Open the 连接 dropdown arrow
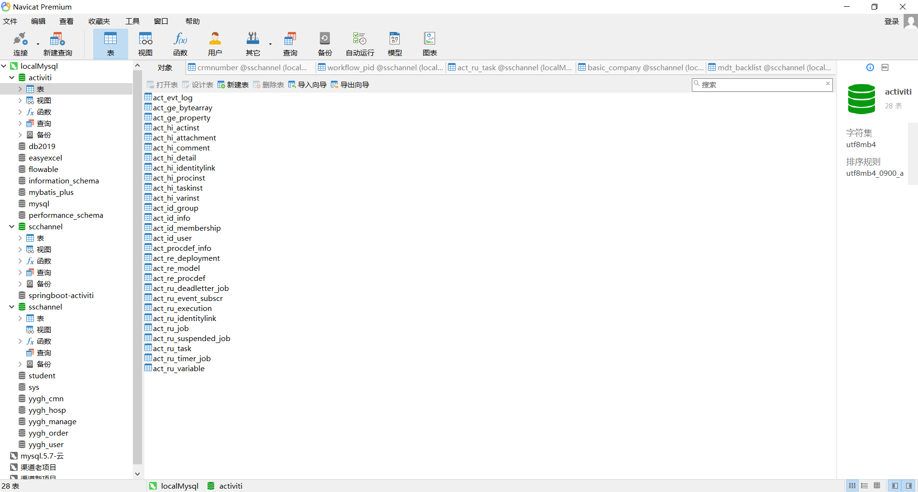Screen dimensions: 918x492 pyautogui.click(x=38, y=44)
